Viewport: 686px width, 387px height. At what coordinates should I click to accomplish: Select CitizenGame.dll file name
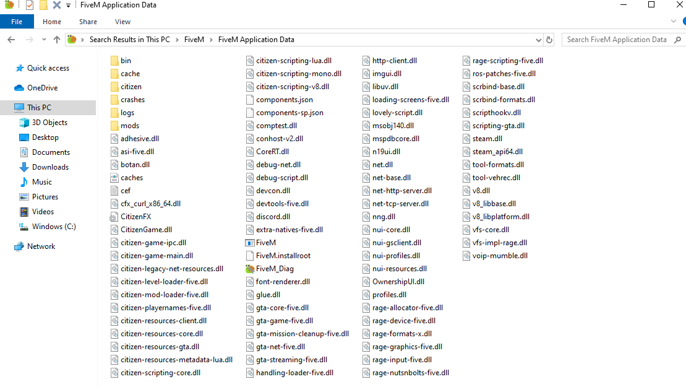[146, 229]
